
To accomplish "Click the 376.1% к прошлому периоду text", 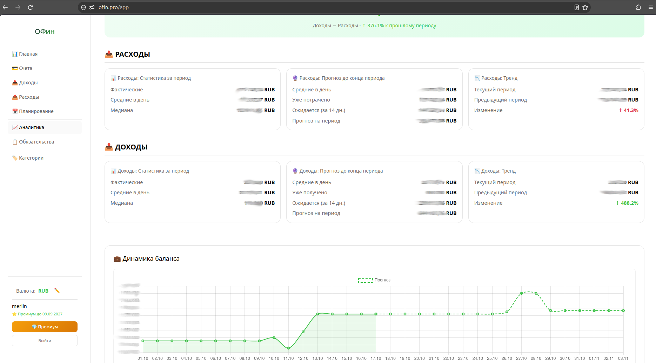I will pos(399,26).
